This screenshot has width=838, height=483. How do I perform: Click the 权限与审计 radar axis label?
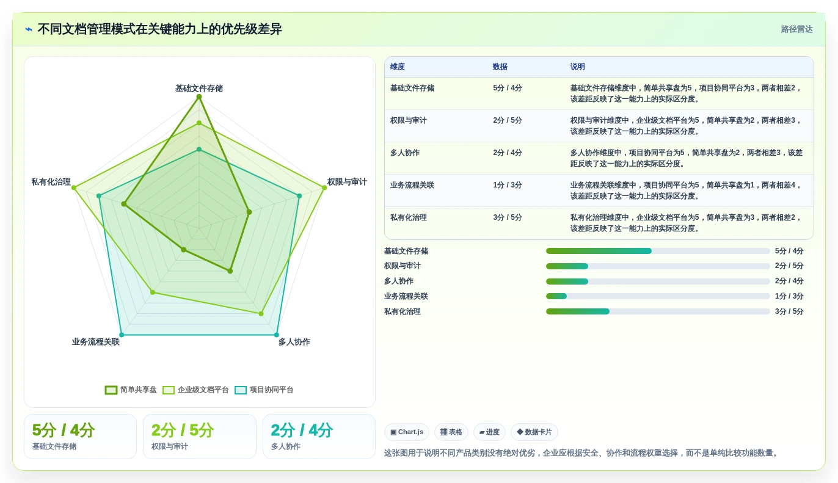347,182
